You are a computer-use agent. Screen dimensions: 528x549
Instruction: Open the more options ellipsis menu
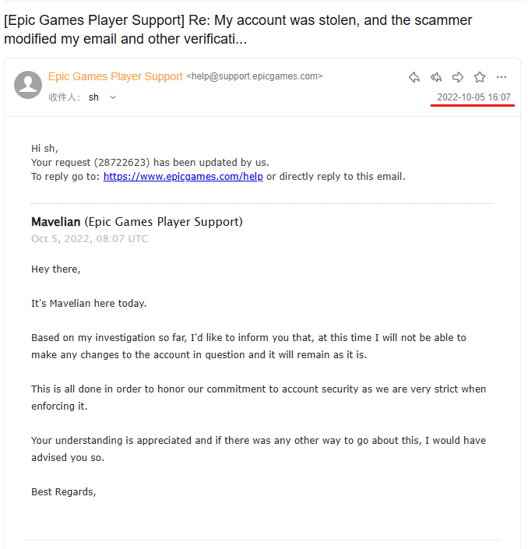click(502, 77)
